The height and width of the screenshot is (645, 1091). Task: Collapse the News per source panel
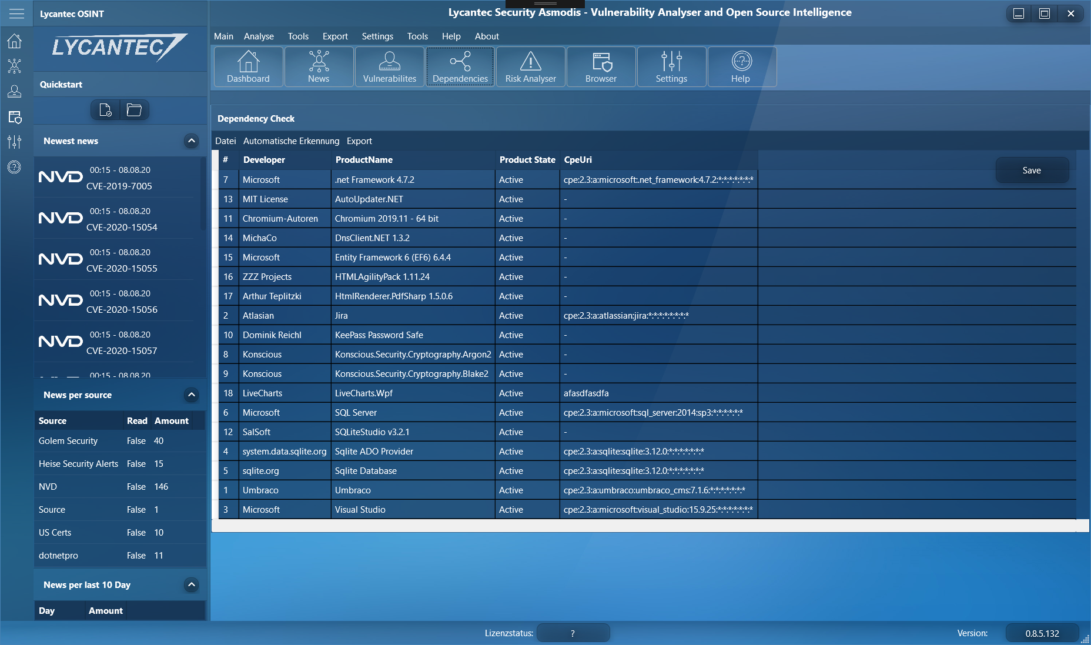(191, 395)
